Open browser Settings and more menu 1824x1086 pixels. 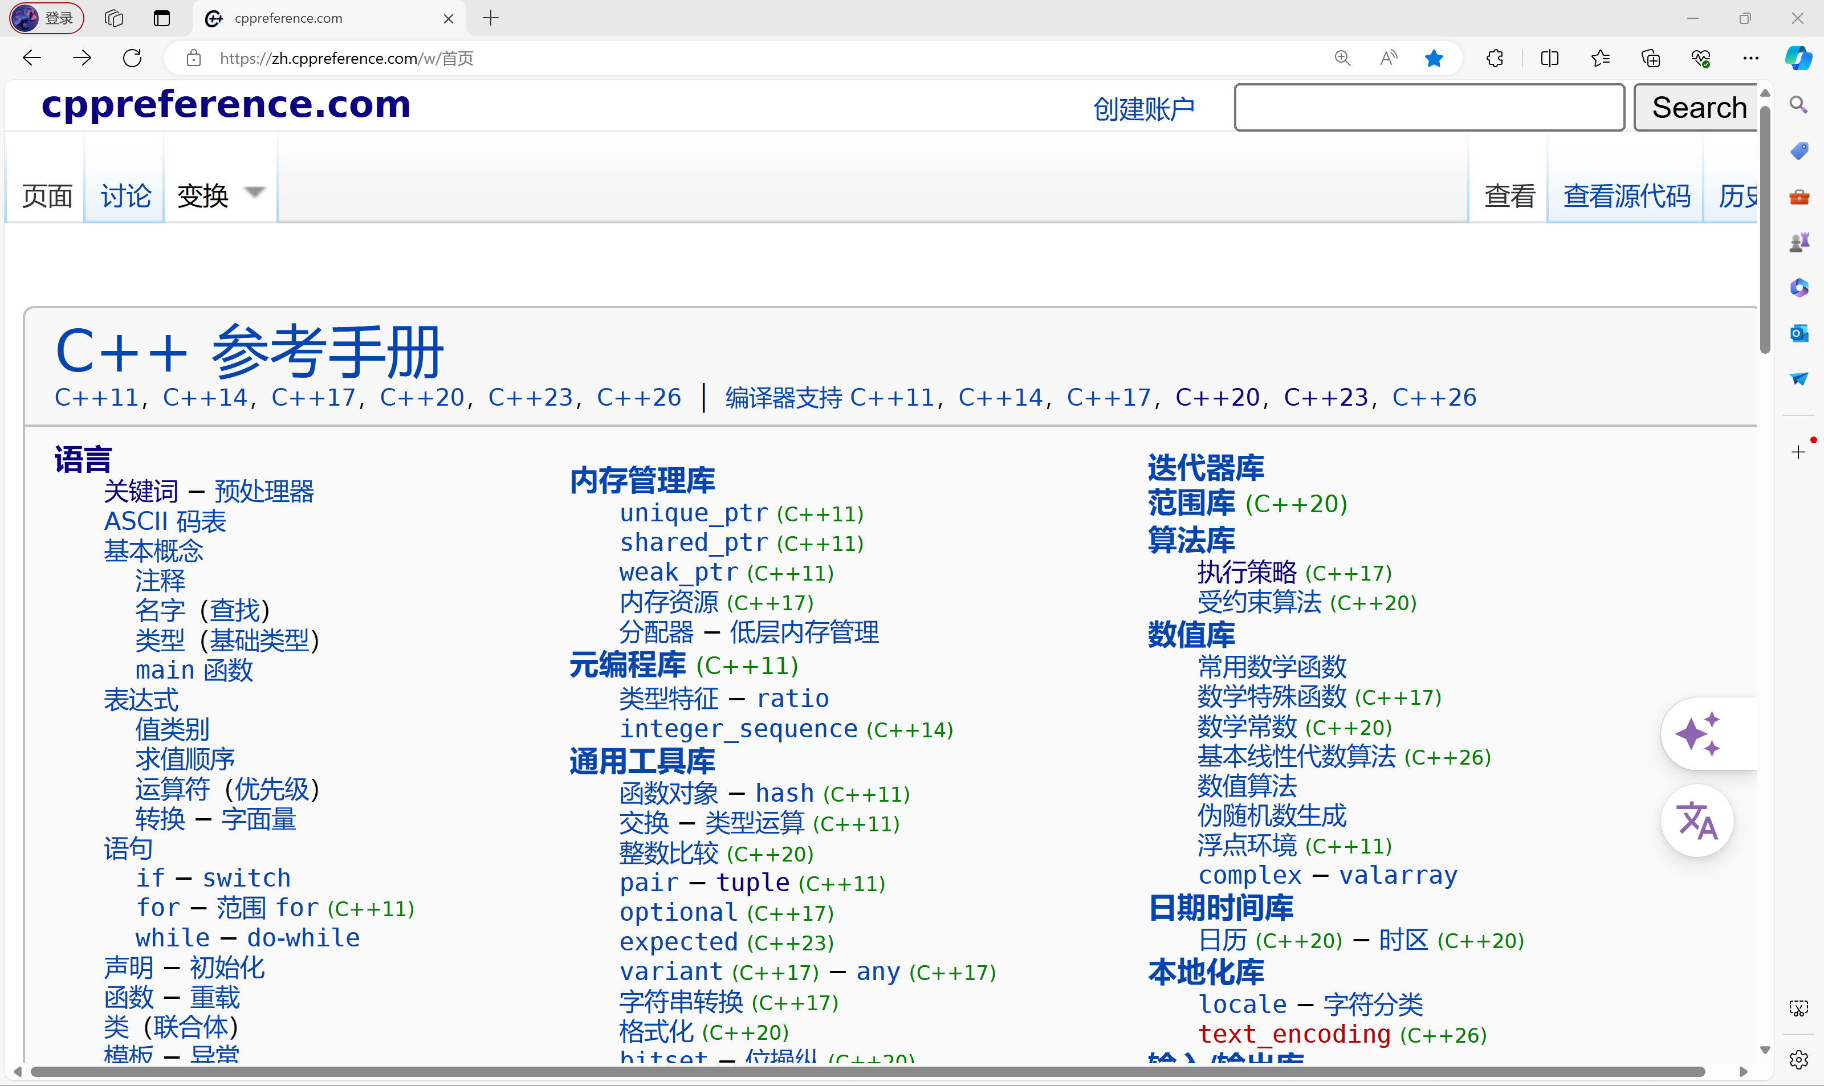tap(1751, 59)
